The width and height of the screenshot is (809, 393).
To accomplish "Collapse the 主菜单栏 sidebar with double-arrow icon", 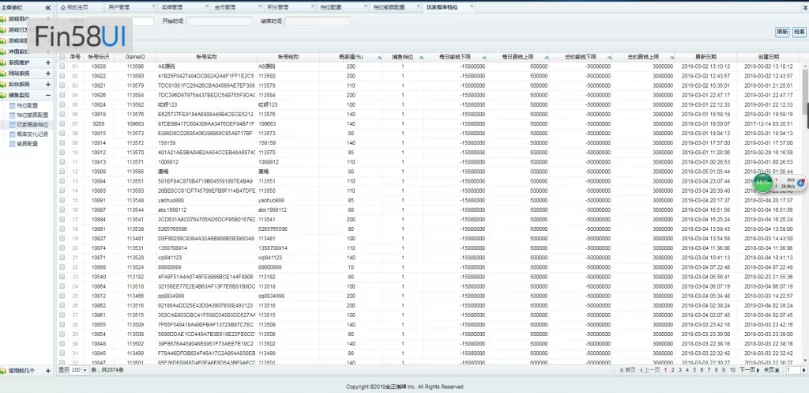I will click(x=47, y=6).
